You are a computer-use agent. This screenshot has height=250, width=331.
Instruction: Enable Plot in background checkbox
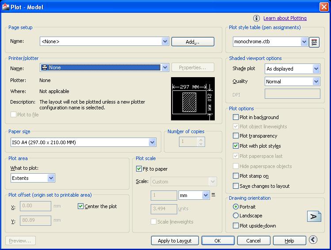pyautogui.click(x=236, y=117)
